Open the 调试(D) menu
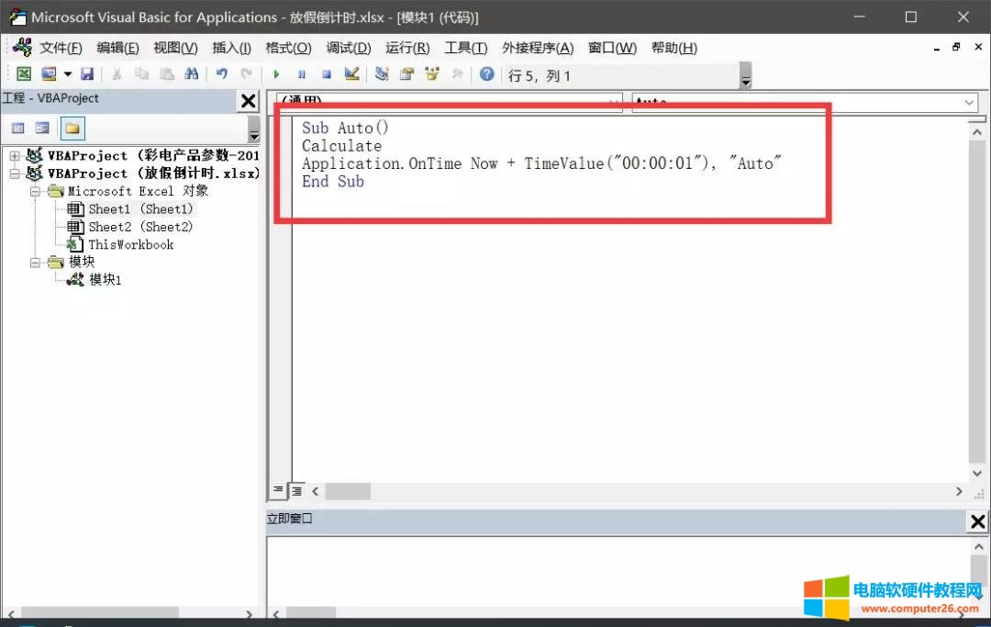Screen dimensions: 991x627 pos(348,48)
